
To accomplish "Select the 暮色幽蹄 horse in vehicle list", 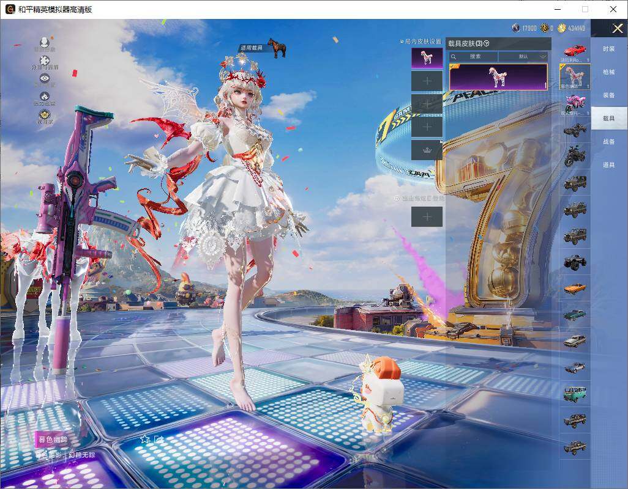I will 575,76.
